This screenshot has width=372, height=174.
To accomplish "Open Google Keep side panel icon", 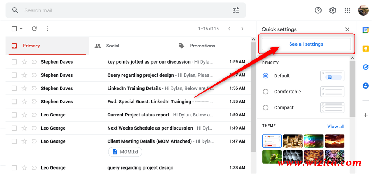I will click(x=365, y=48).
